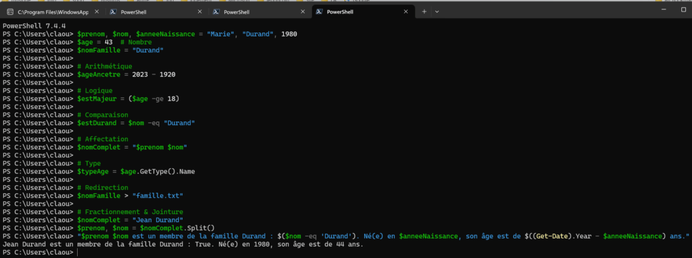This screenshot has width=692, height=258.
Task: Close the active PowerShell tab
Action: click(x=406, y=12)
